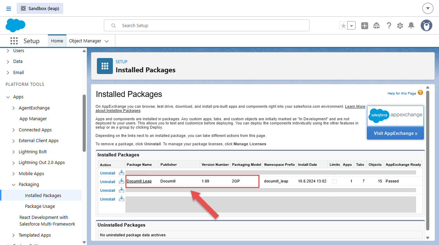Open the notifications bell
Image resolution: width=439 pixels, height=245 pixels.
tap(411, 25)
